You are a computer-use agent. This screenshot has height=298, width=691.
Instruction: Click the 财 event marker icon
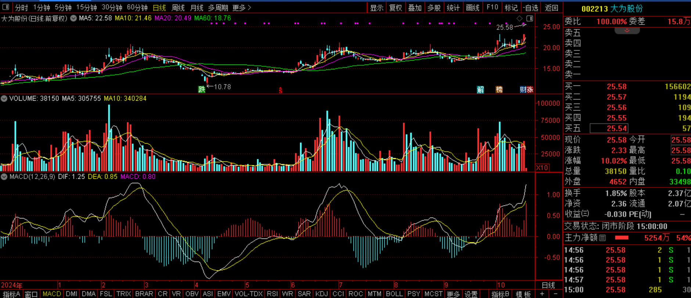(523, 90)
